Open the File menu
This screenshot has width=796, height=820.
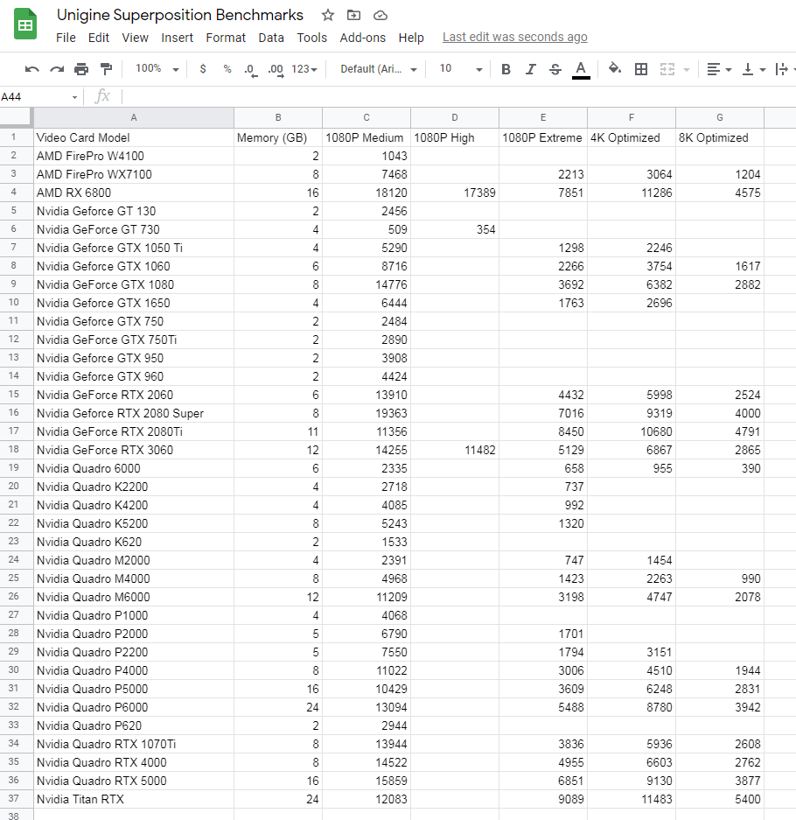coord(66,38)
